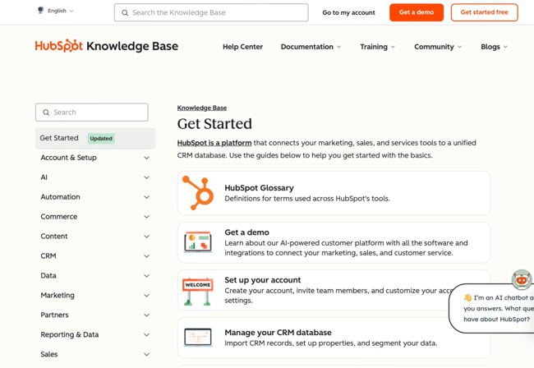The height and width of the screenshot is (368, 534).
Task: Open the AI chatbot robot avatar
Action: pyautogui.click(x=522, y=279)
